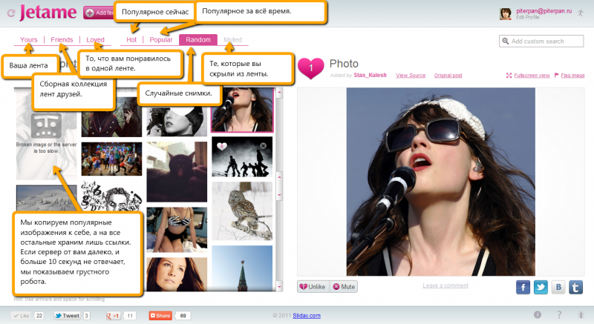Click the Tweet button in footer
This screenshot has height=324, width=594.
coord(67,316)
